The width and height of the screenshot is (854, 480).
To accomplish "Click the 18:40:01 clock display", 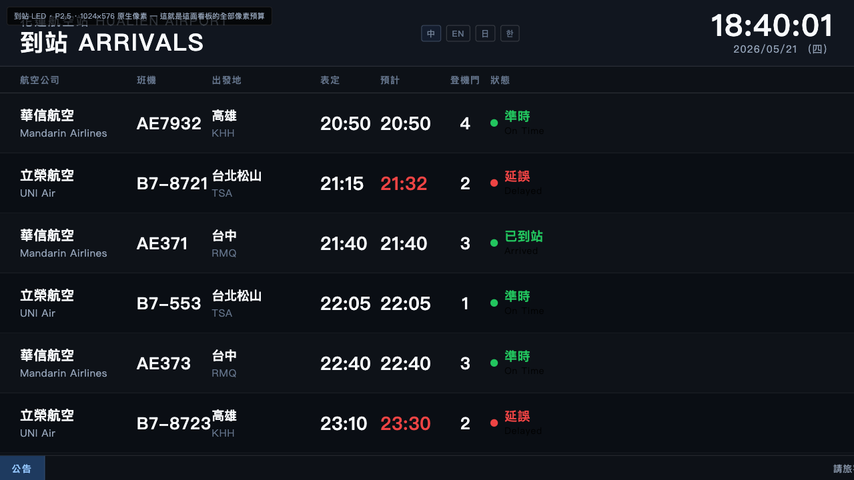I will [772, 26].
